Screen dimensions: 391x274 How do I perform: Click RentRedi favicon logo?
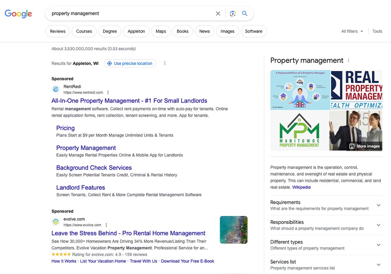click(56, 89)
